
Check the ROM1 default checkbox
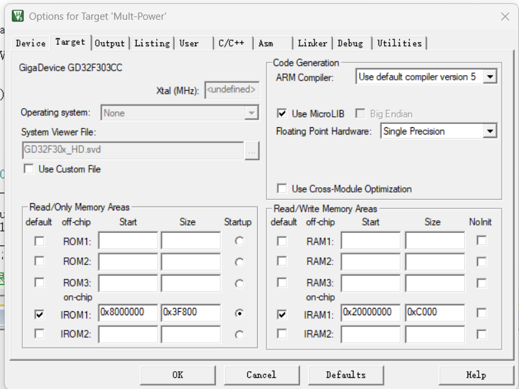pyautogui.click(x=40, y=241)
